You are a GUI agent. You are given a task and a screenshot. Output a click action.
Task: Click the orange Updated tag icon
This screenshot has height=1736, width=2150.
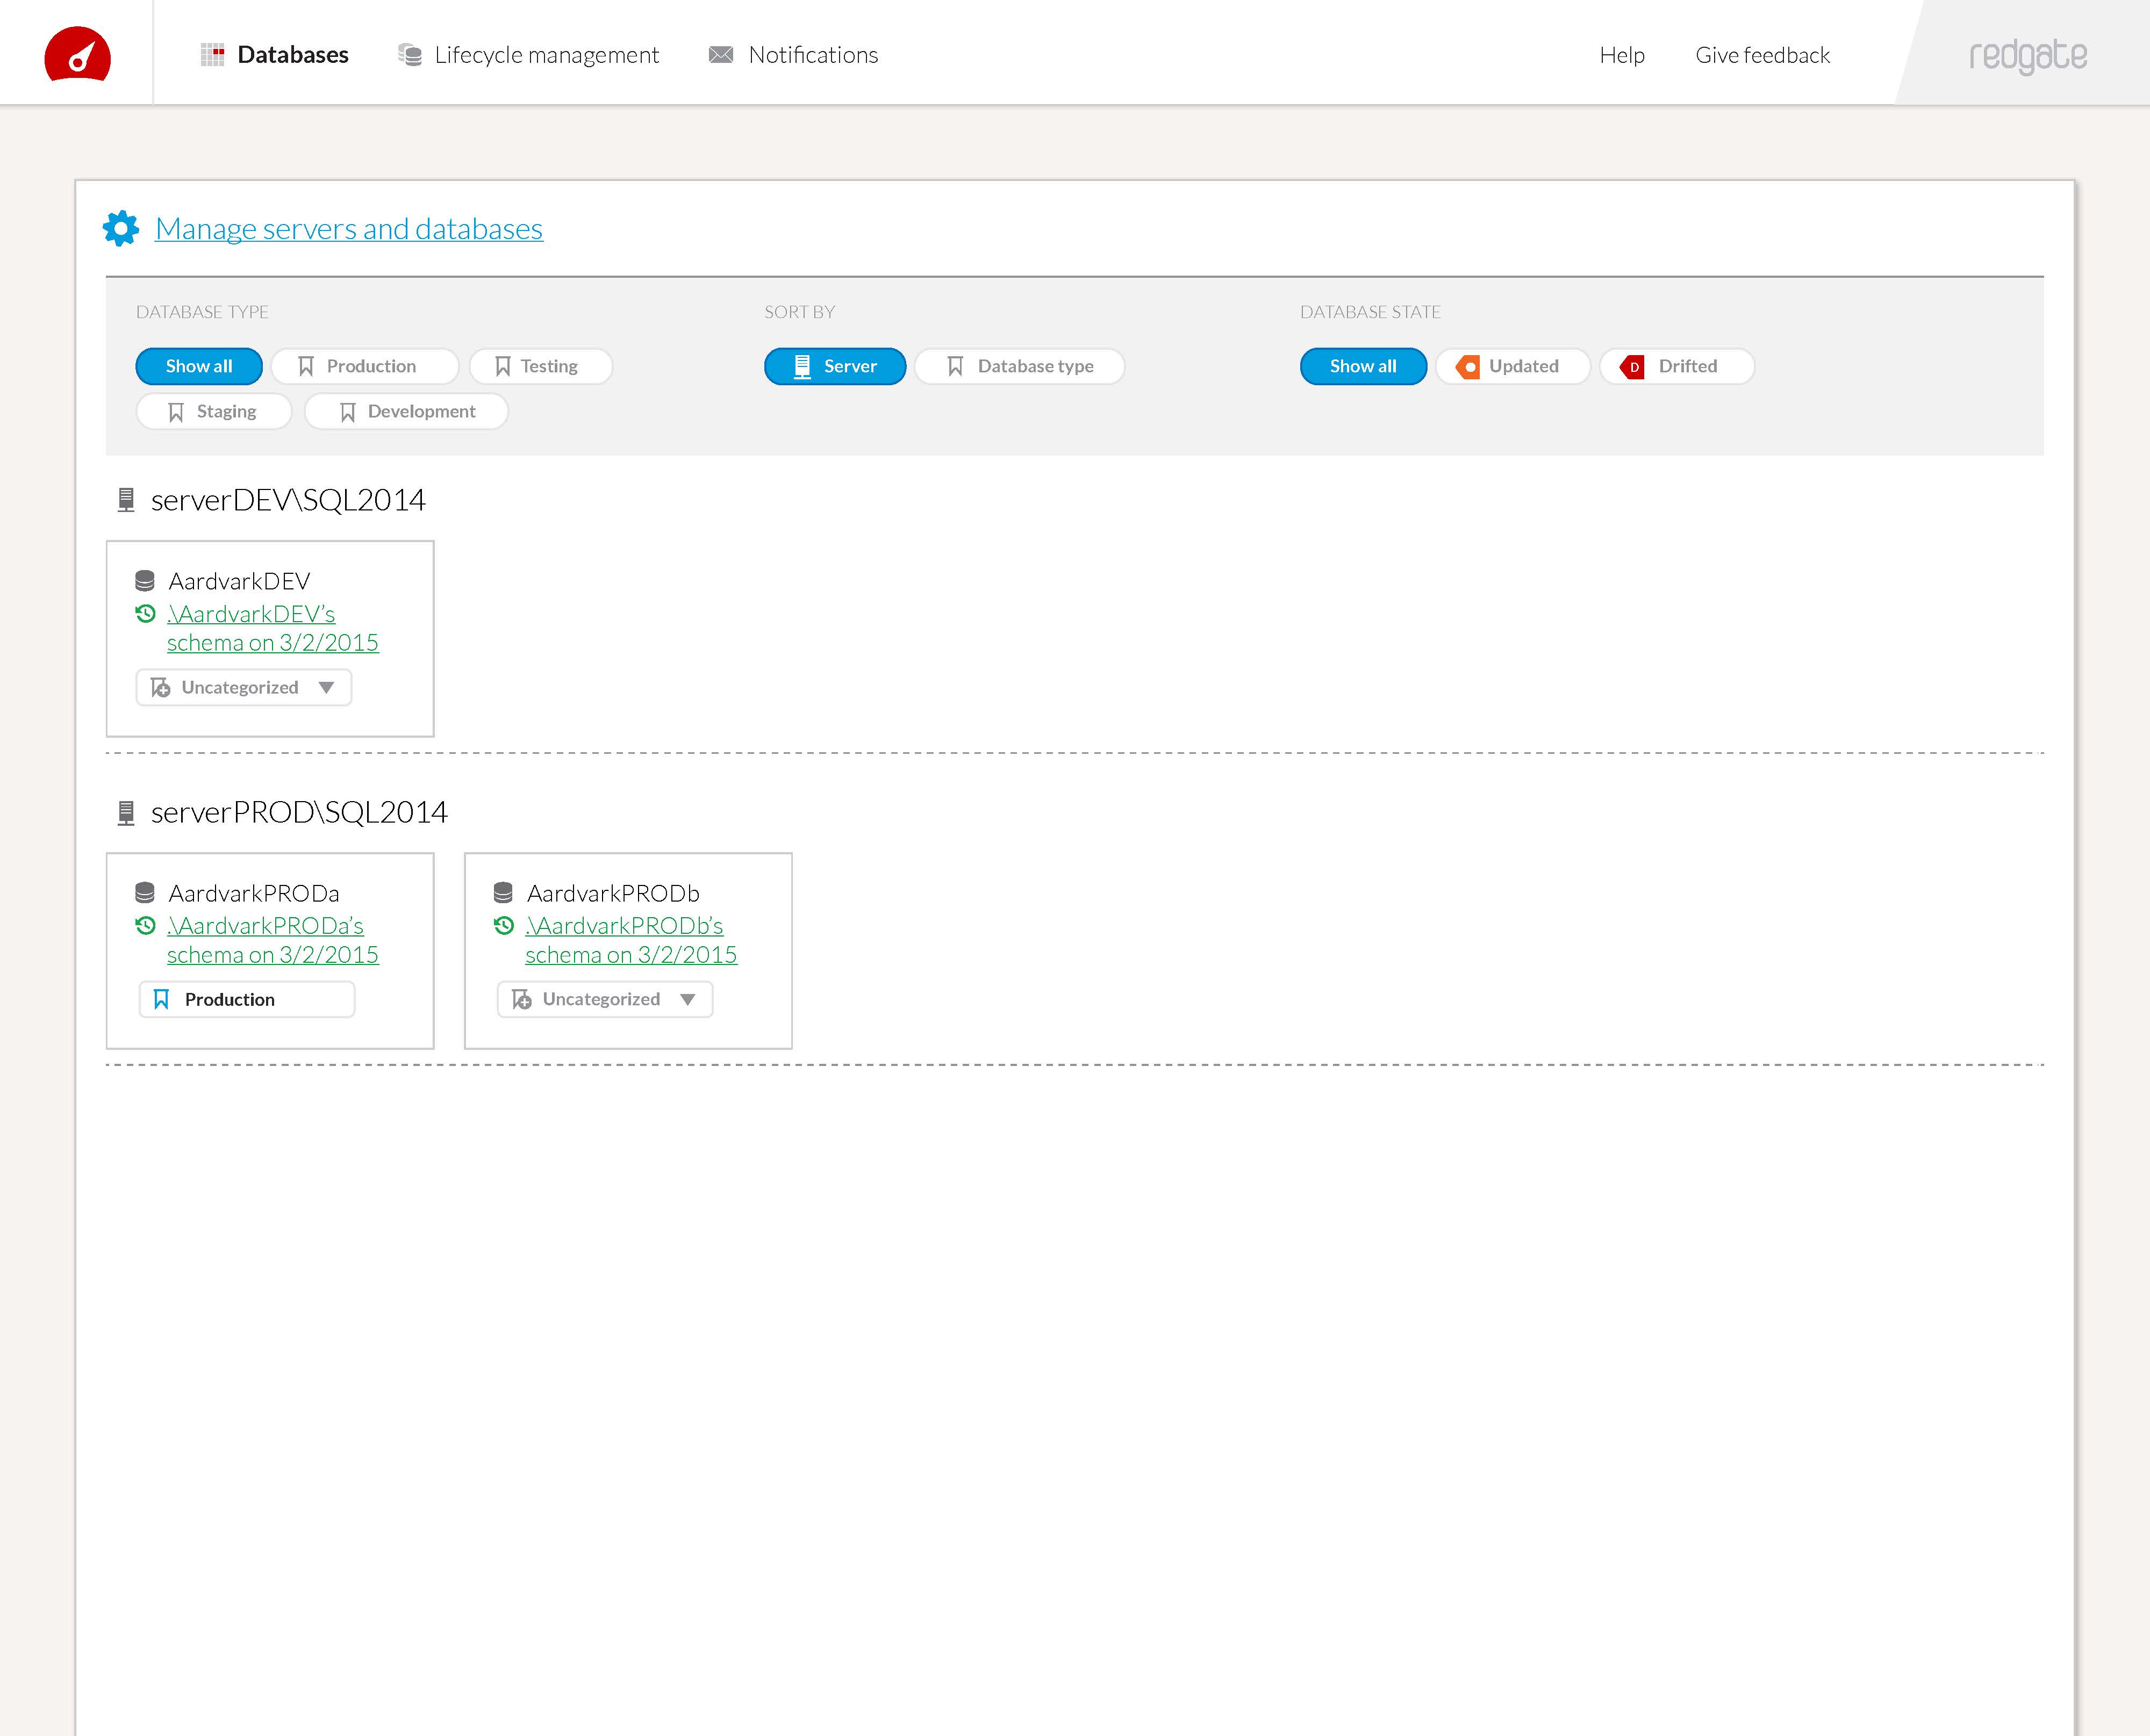coord(1468,367)
